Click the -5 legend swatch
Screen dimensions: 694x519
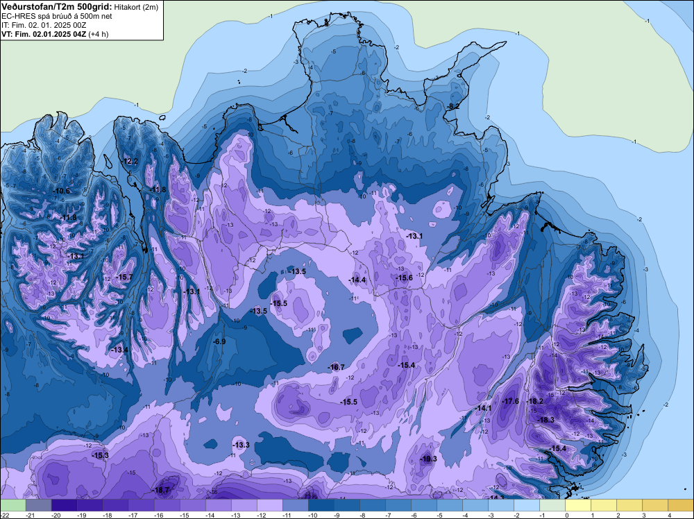450,505
